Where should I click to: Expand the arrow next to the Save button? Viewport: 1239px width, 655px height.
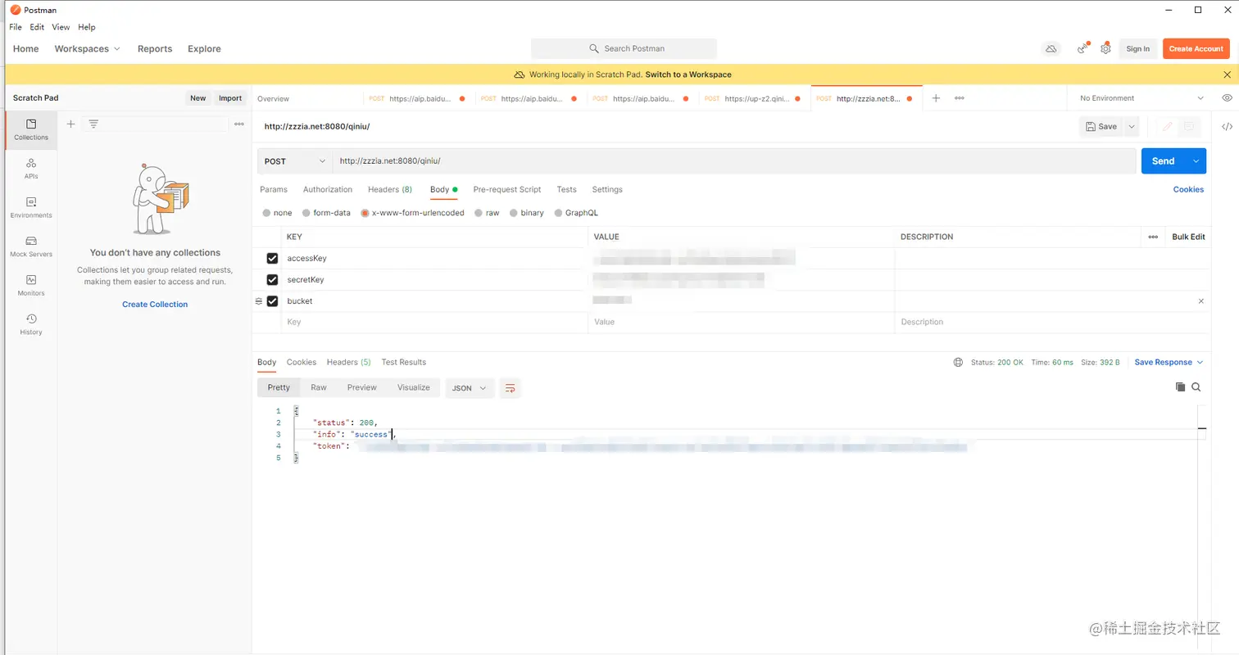point(1132,127)
